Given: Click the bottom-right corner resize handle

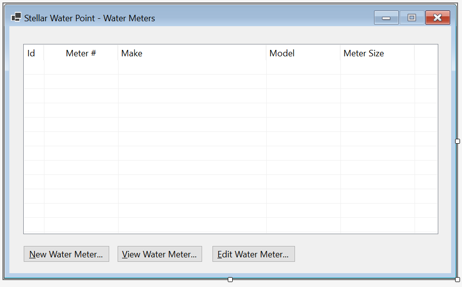Looking at the screenshot, I should pos(457,279).
